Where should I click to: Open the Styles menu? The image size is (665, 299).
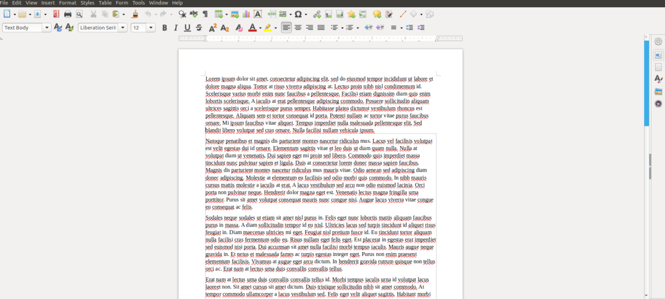click(x=88, y=3)
